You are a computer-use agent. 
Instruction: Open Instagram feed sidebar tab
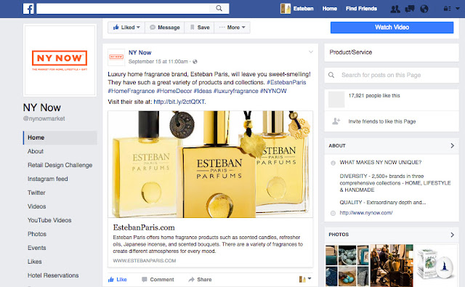[48, 179]
